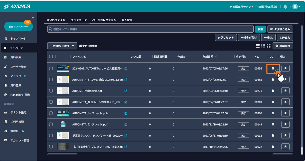Select the ブックマーク tab
This screenshot has width=305, height=161.
(79, 20)
